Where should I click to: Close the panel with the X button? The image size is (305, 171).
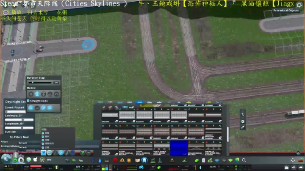pyautogui.click(x=298, y=153)
